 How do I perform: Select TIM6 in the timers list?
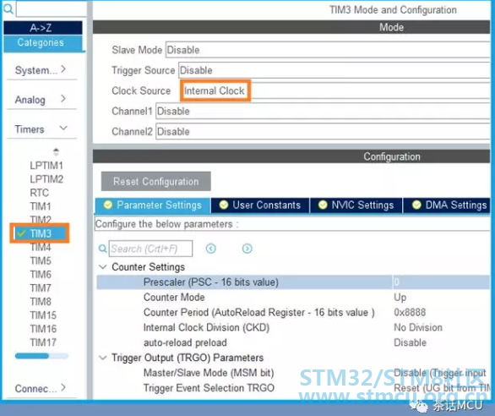point(41,275)
